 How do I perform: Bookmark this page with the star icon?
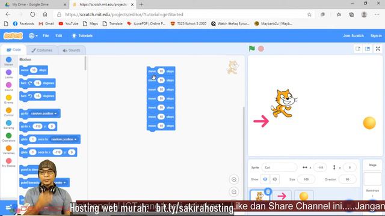tap(309, 14)
